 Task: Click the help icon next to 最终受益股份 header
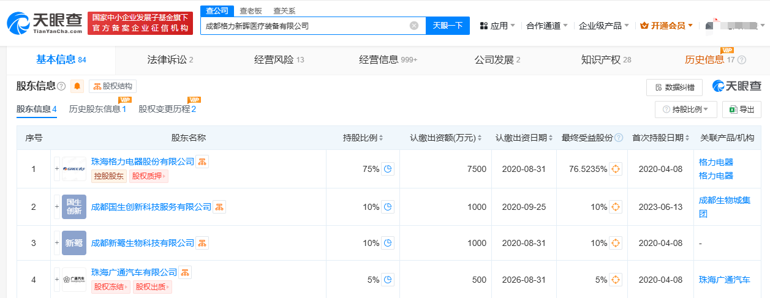619,138
